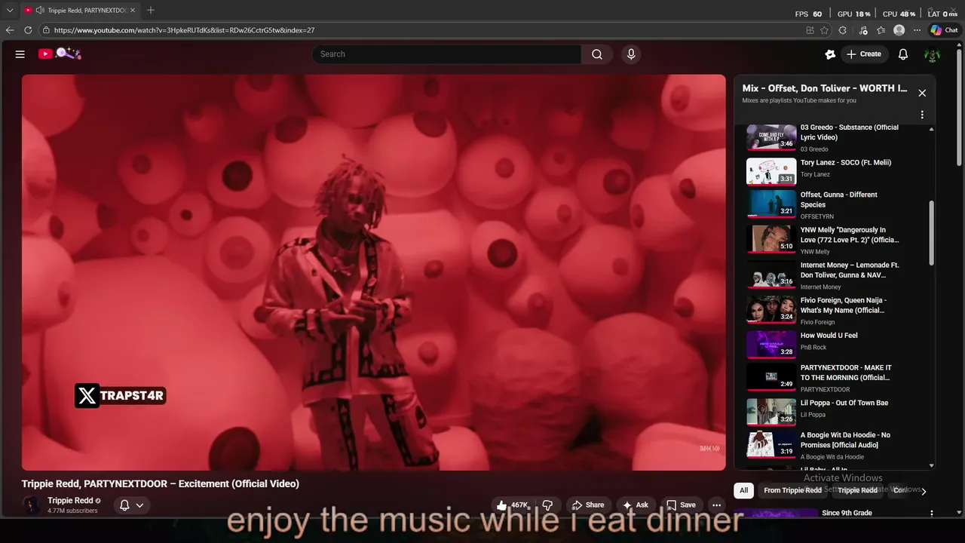Click the Ask button
This screenshot has height=543, width=965.
click(636, 505)
